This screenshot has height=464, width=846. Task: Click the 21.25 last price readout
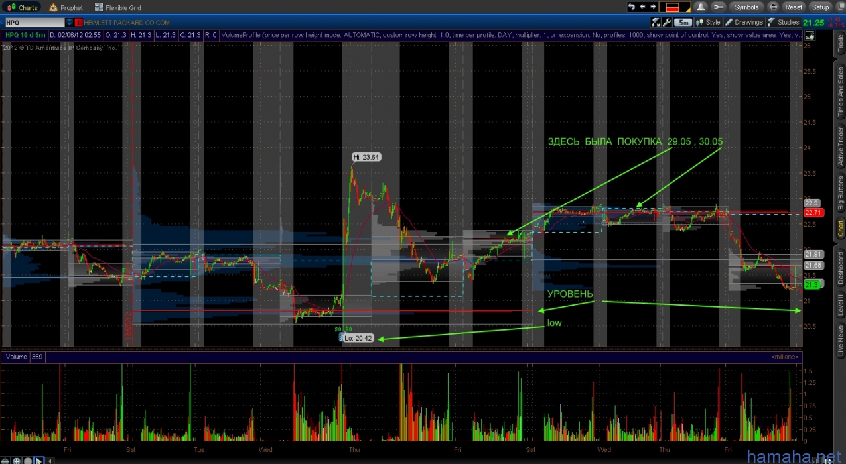coord(813,23)
